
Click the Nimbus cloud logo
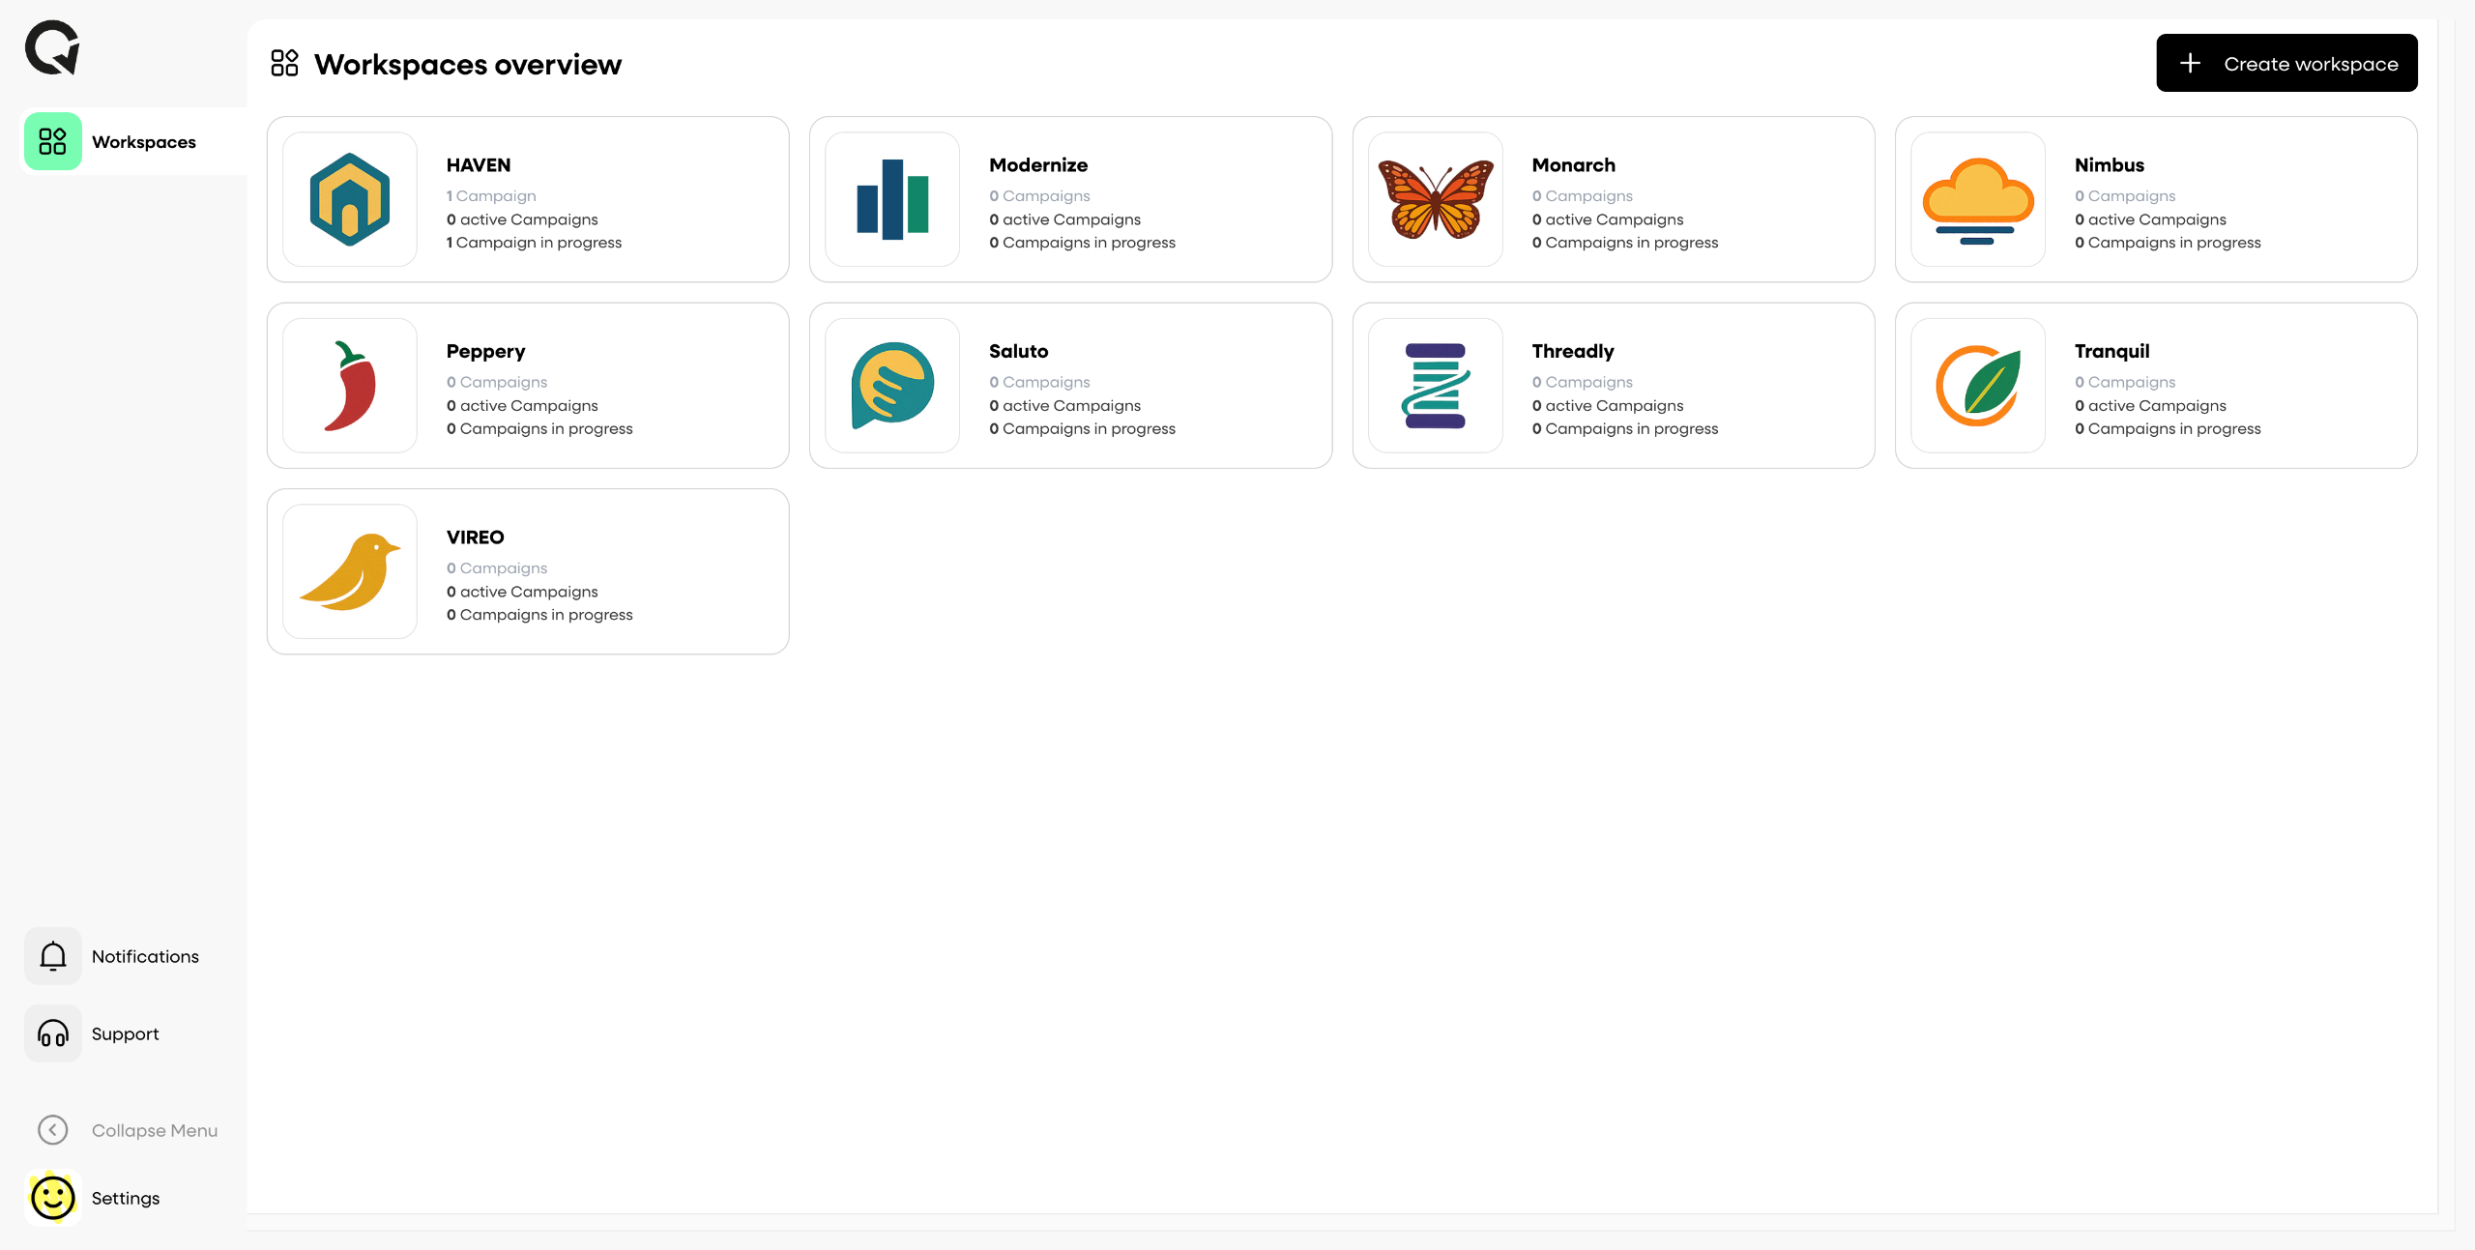pos(1978,199)
